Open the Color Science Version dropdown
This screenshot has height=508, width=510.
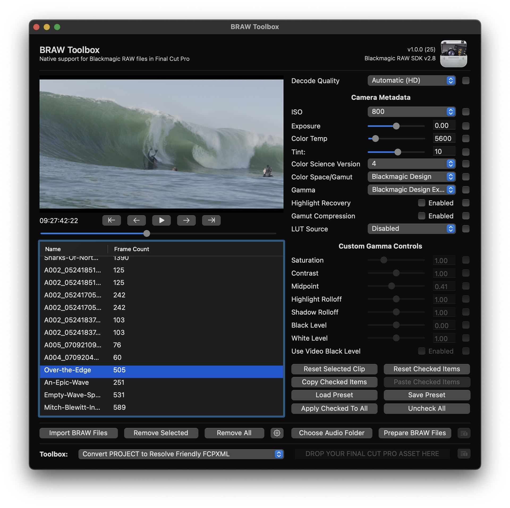pos(411,164)
